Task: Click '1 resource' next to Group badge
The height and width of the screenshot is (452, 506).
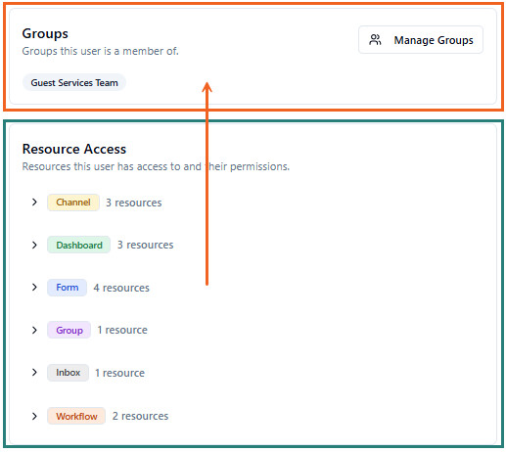Action: [x=122, y=330]
